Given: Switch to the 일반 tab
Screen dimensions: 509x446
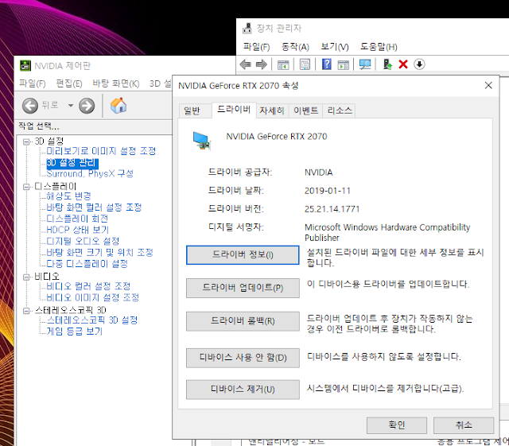Looking at the screenshot, I should tap(192, 111).
